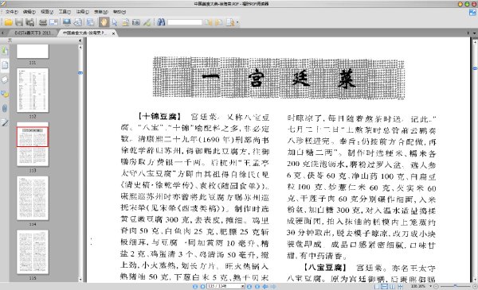
Task: Open the Comments panel icon in sidebar
Action: (5, 94)
